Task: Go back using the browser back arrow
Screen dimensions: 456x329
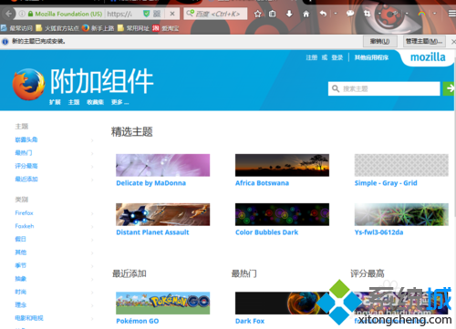Action: click(9, 14)
